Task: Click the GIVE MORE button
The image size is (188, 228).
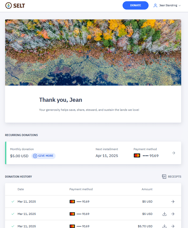Action: pyautogui.click(x=43, y=156)
